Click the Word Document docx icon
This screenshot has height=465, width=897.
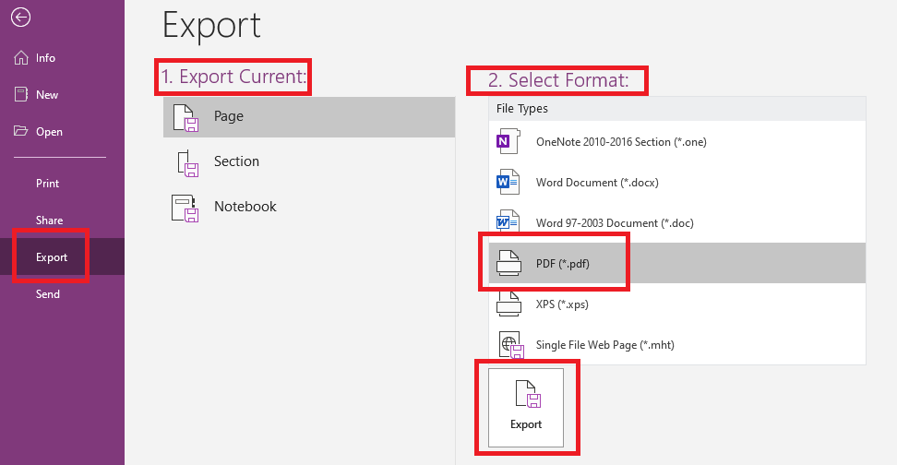coord(508,182)
